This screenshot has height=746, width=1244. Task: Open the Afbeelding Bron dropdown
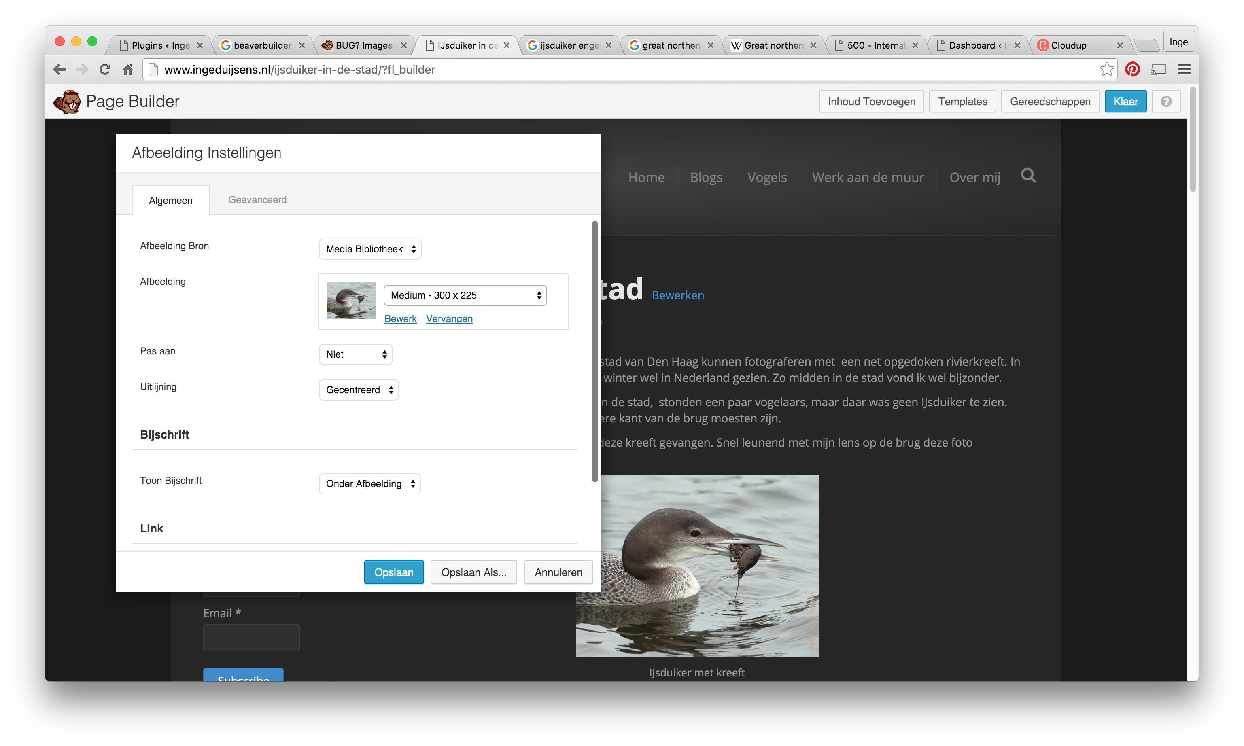coord(370,249)
